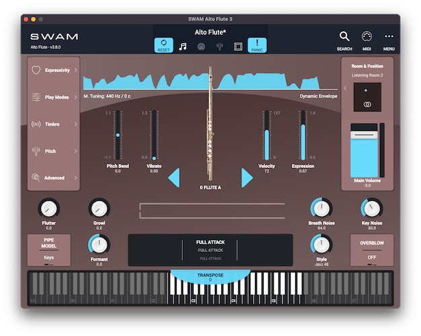Click the Play Modes sliders icon
Image resolution: width=421 pixels, height=336 pixels.
36,97
